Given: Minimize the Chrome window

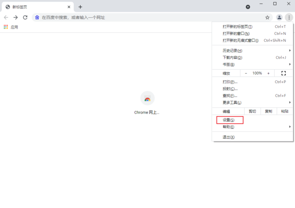Looking at the screenshot, I should (x=261, y=3).
